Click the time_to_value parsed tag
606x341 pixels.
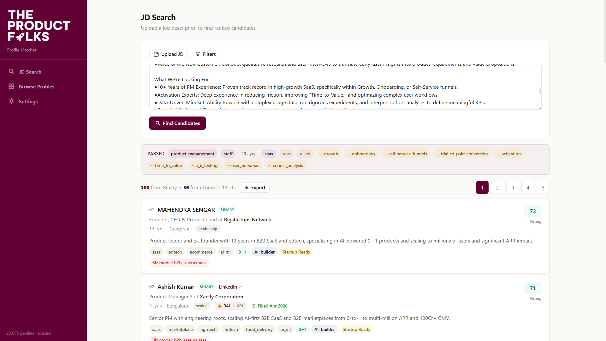[x=166, y=165]
